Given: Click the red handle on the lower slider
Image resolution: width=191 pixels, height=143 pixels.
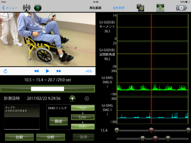Looking at the screenshot, I should point(155,138).
